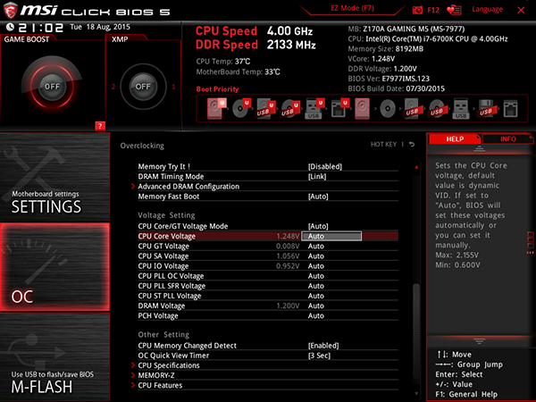The image size is (536, 402).
Task: Click the 2133 MHz DDR Speed value
Action: point(291,45)
